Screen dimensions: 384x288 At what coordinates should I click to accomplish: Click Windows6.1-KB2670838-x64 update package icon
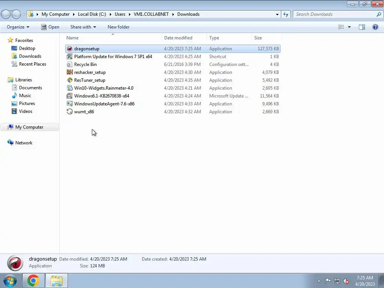click(70, 96)
